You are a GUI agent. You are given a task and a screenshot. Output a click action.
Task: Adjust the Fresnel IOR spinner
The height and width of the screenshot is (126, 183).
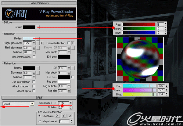(x=69, y=48)
